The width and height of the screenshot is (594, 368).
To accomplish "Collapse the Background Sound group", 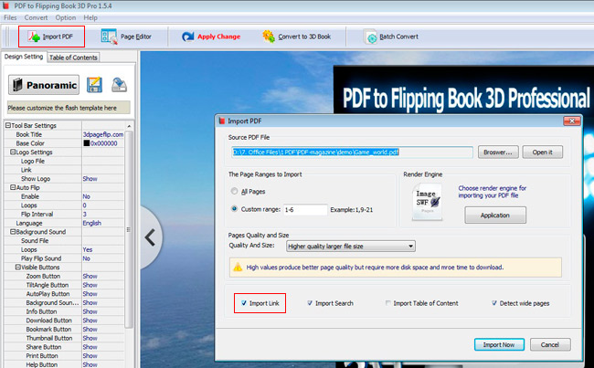I will click(13, 232).
